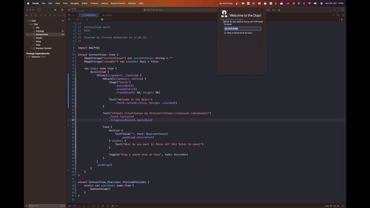
Task: Click the 'import SwiftUI' code line
Action: pyautogui.click(x=88, y=48)
